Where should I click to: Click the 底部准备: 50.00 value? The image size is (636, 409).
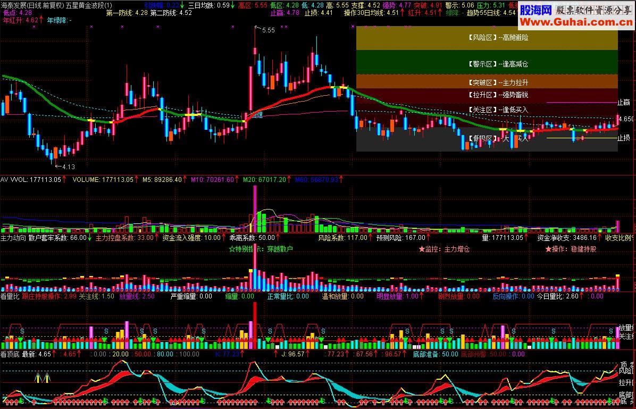coord(436,354)
